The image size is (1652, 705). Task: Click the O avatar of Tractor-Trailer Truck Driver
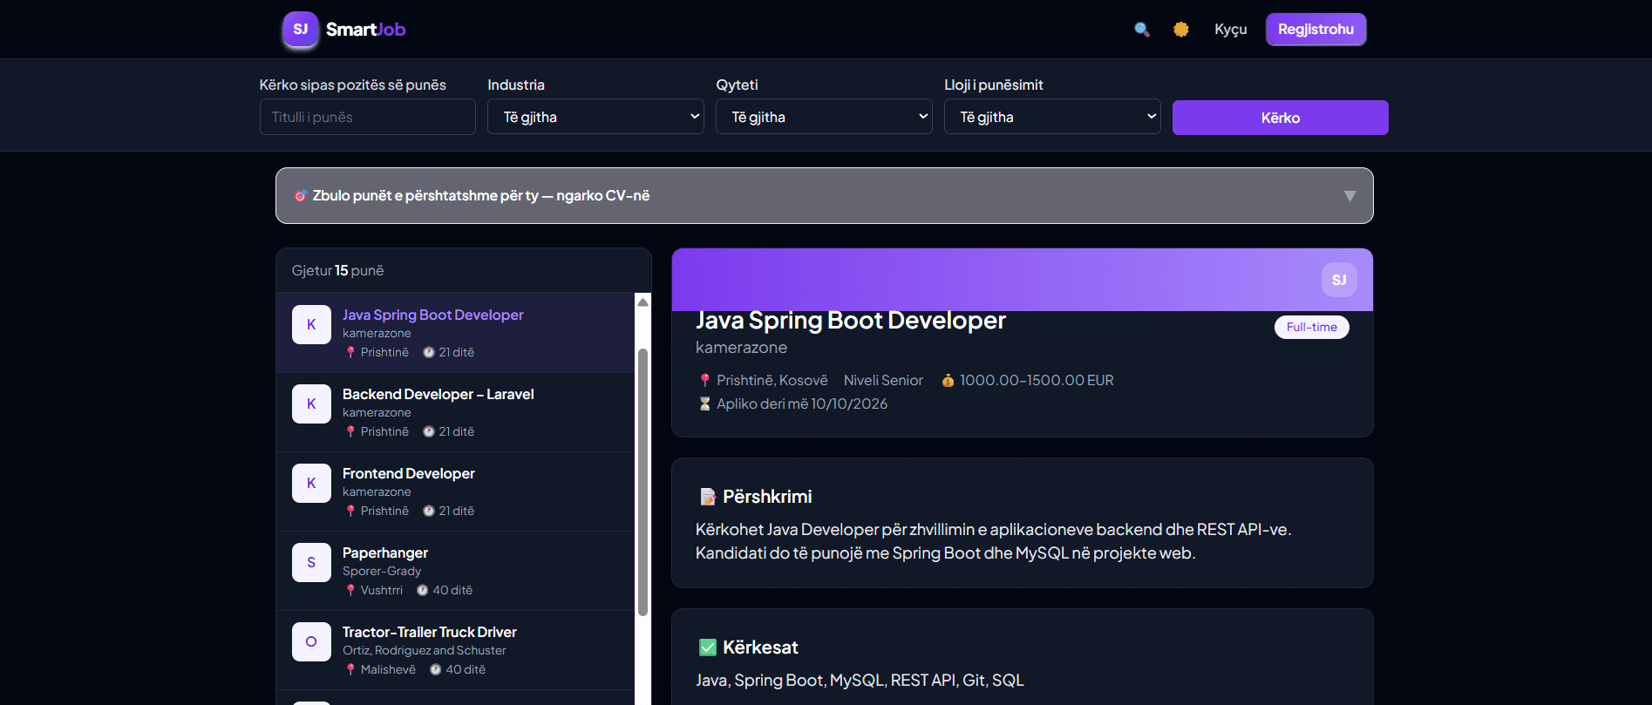[311, 641]
